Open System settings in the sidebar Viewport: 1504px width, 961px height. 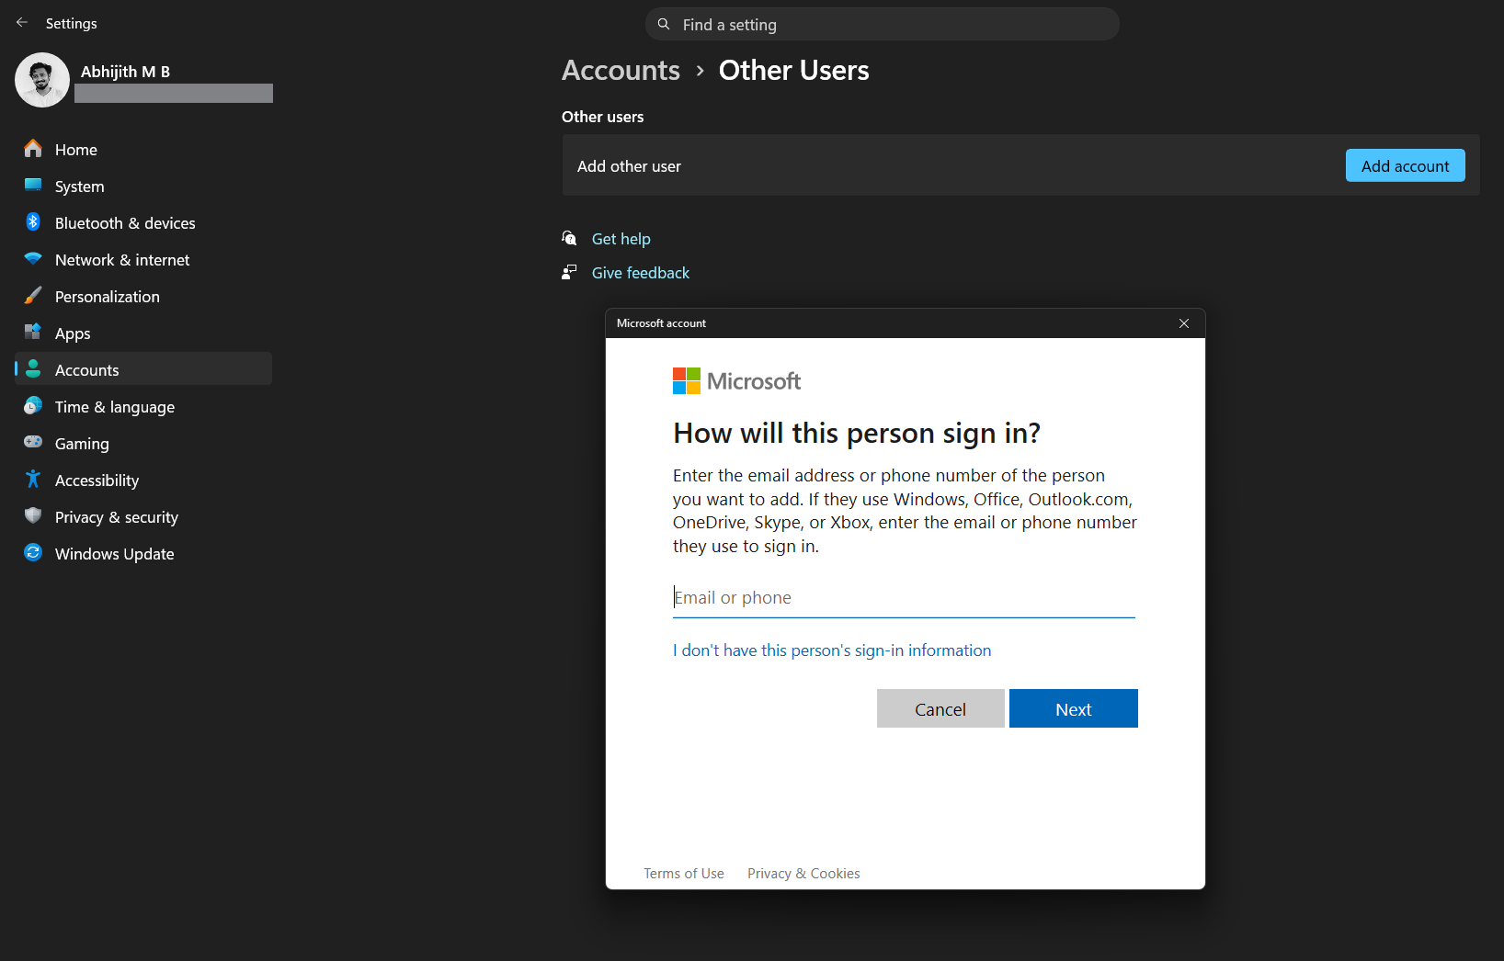[79, 186]
